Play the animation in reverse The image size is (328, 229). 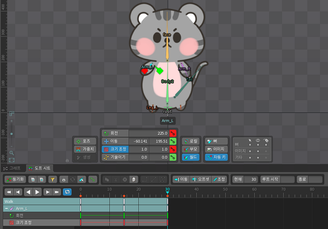coord(28,192)
